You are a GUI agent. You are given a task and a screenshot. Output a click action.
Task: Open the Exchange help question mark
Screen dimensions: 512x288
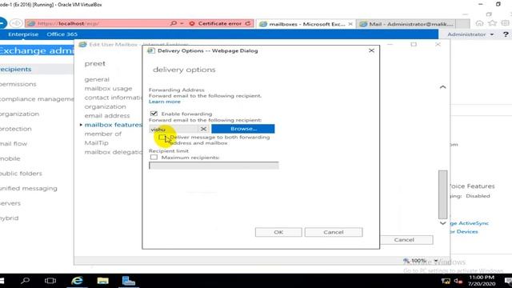tap(506, 34)
